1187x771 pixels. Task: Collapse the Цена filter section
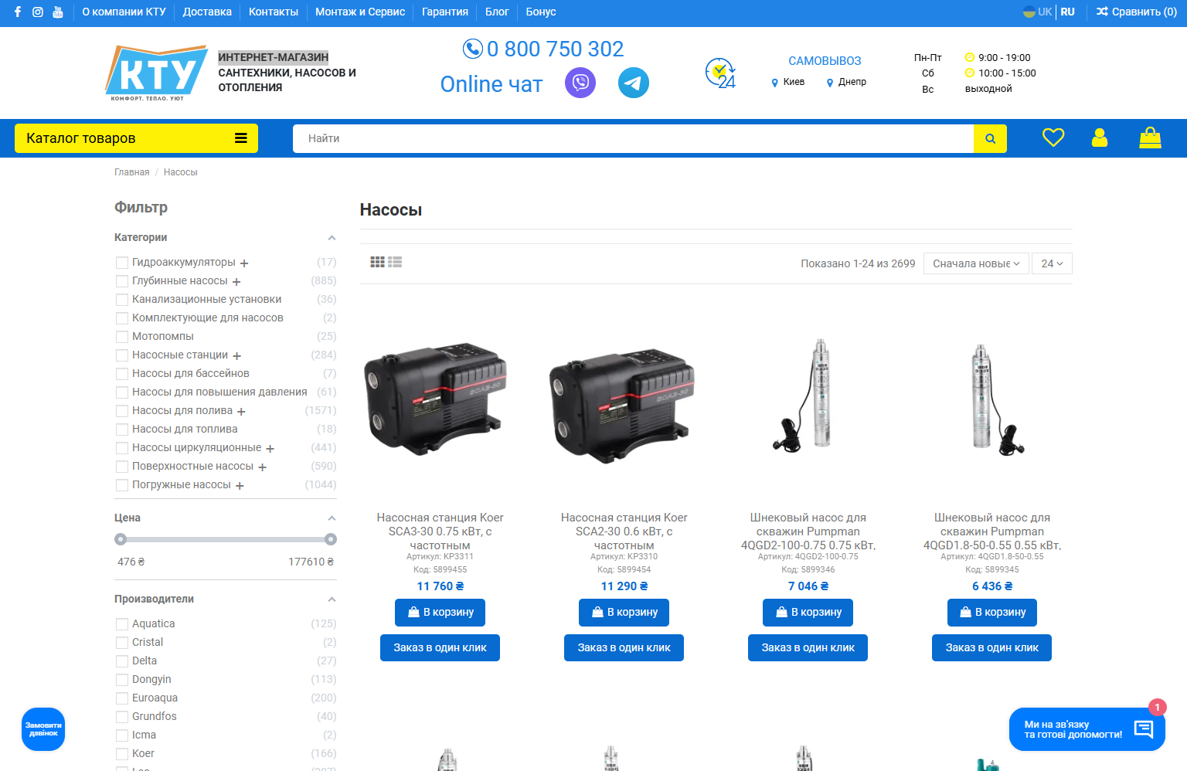point(332,518)
